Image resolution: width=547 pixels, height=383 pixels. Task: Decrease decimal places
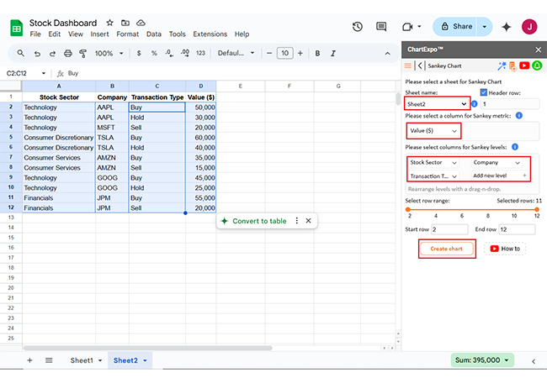click(x=169, y=53)
